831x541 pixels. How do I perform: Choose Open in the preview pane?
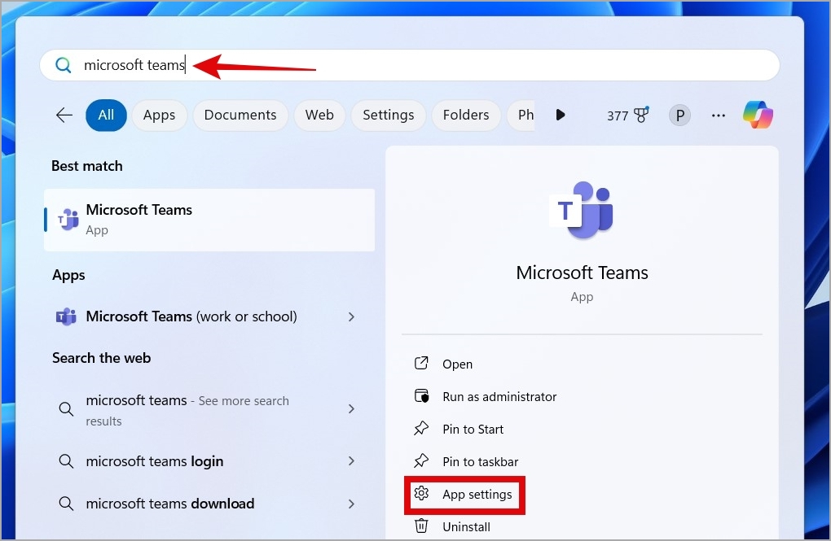click(457, 364)
